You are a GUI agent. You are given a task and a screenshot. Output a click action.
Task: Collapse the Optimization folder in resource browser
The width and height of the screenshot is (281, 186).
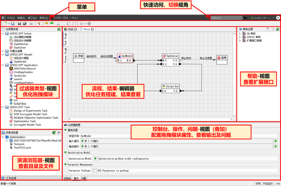point(3,137)
